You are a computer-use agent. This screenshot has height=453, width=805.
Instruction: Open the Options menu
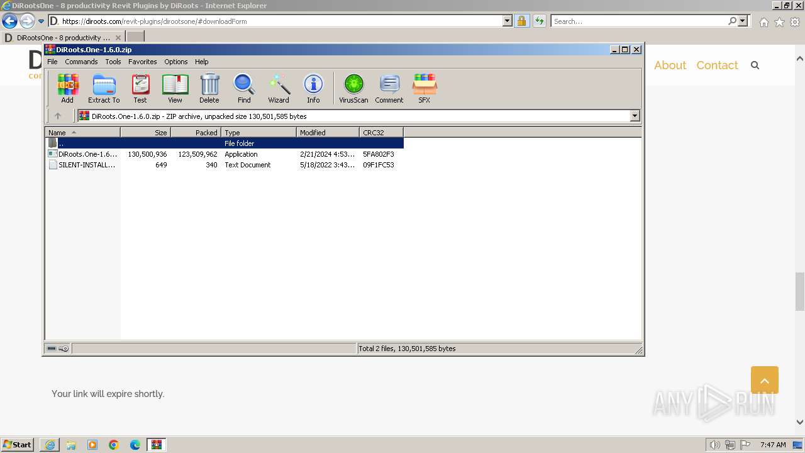tap(176, 62)
